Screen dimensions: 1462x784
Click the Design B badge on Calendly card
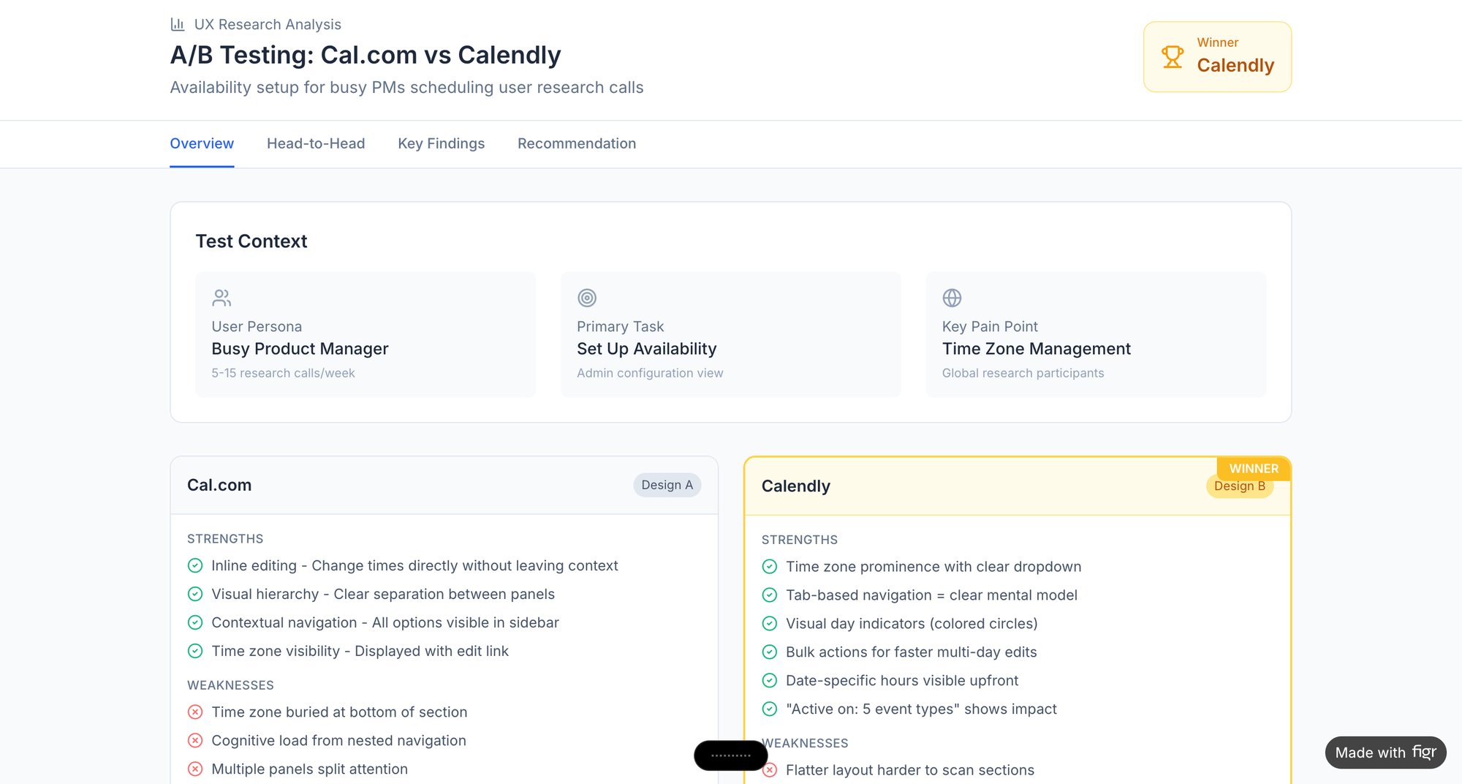[1239, 486]
